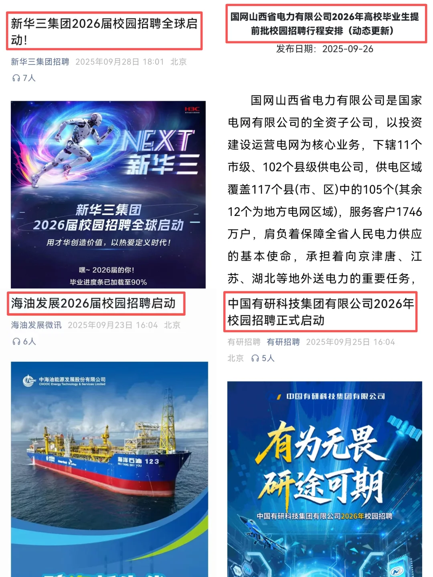Click the headphone listen icon showing 5人
This screenshot has width=433, height=577.
pos(255,358)
